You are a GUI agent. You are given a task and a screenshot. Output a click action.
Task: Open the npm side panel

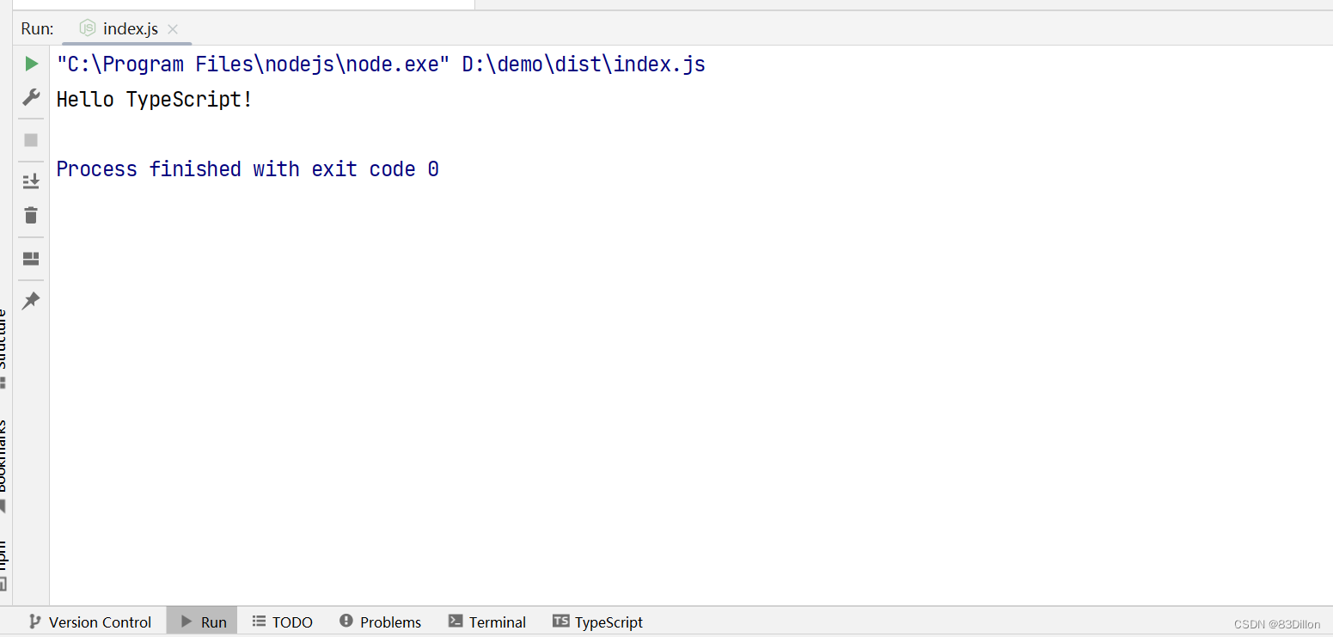(x=3, y=566)
